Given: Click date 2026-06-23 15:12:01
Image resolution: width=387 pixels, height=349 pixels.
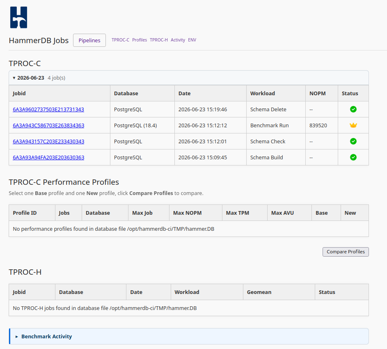Looking at the screenshot, I should (x=202, y=142).
